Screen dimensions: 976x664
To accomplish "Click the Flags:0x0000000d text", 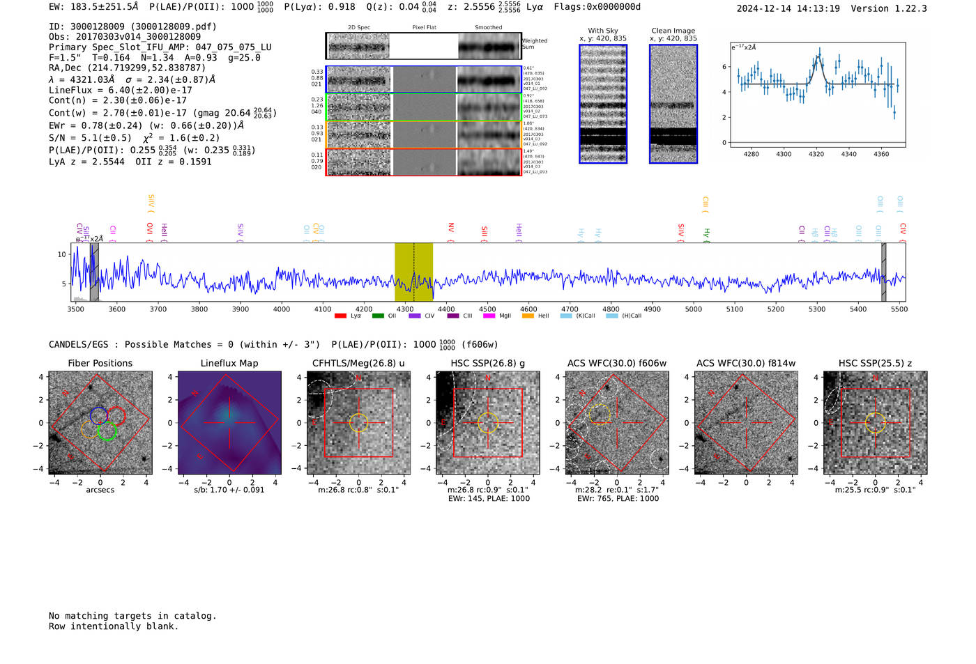I will coord(597,7).
